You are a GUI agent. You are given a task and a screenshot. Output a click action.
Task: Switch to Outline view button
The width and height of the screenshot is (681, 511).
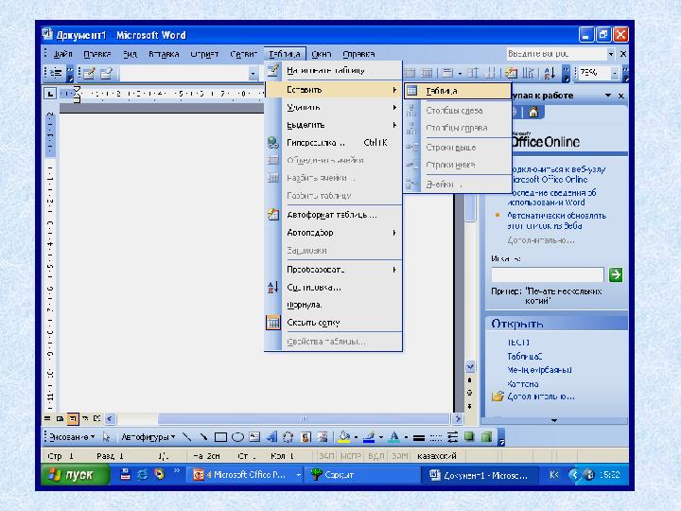(85, 418)
